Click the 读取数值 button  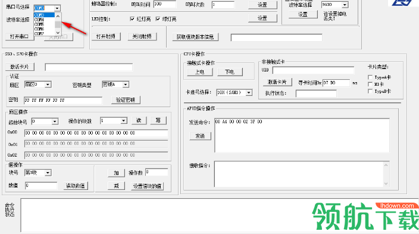tap(76, 186)
